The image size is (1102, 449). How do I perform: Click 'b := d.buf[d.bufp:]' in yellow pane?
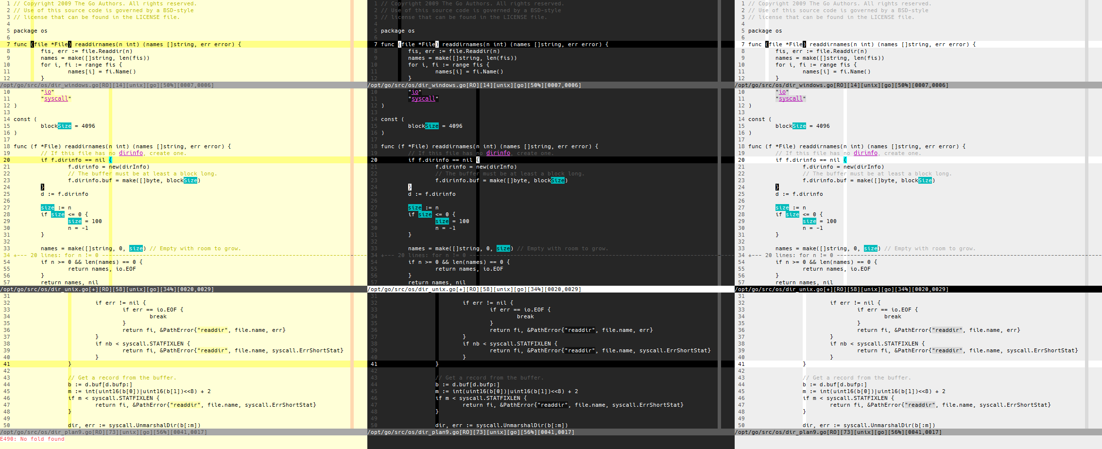pos(100,384)
